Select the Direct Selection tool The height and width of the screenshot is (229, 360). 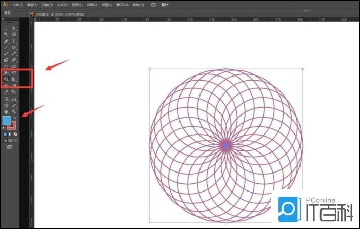(14, 28)
